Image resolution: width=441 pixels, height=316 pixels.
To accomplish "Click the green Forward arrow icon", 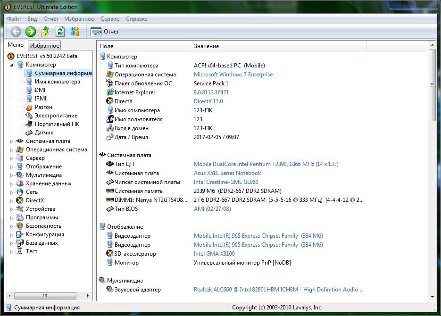I will coord(31,32).
